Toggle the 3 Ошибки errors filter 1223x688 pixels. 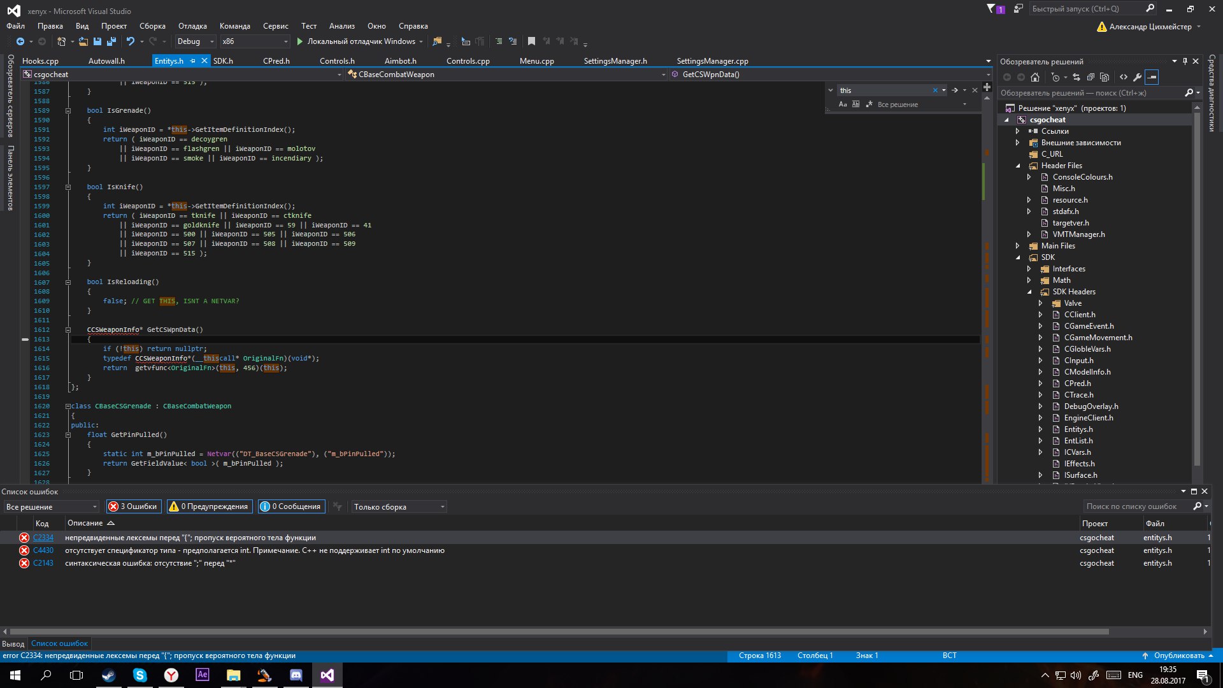point(134,506)
